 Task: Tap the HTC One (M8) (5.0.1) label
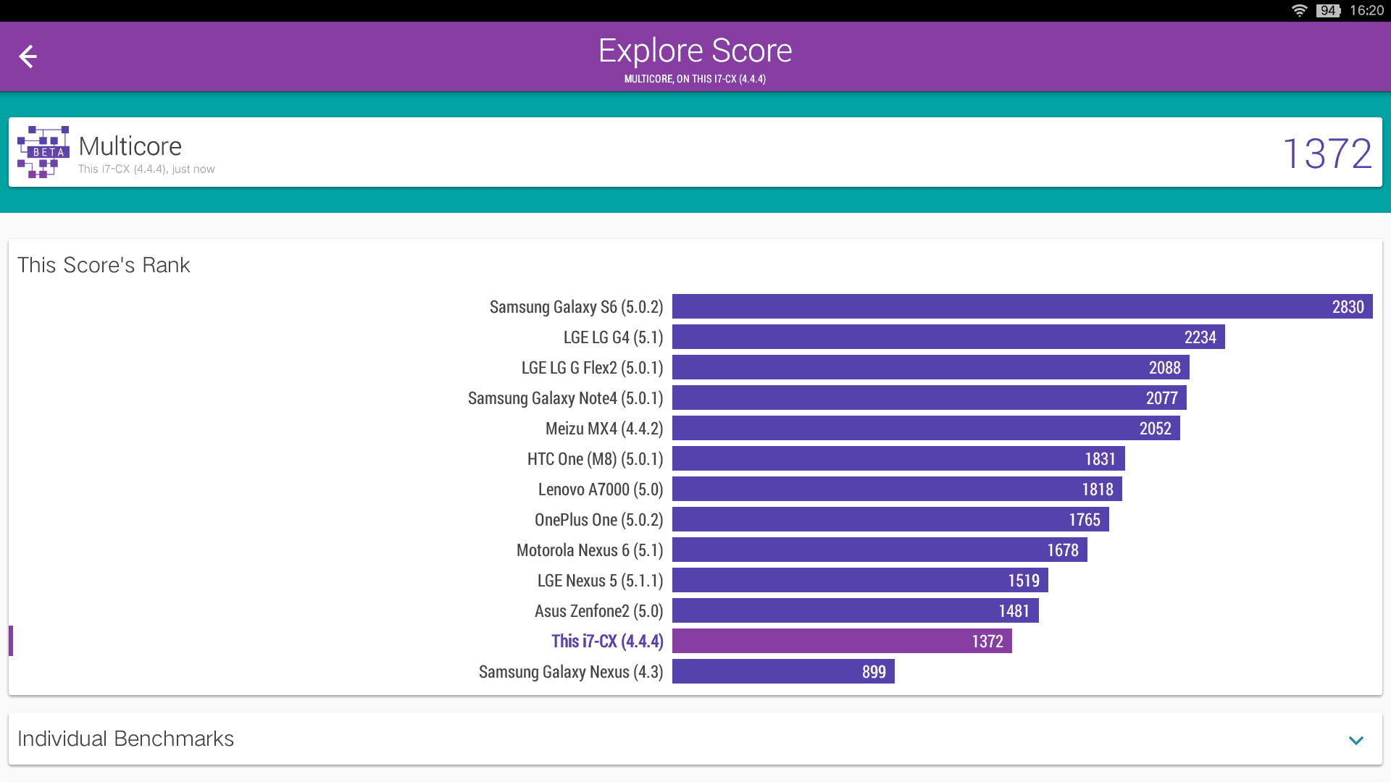coord(596,459)
